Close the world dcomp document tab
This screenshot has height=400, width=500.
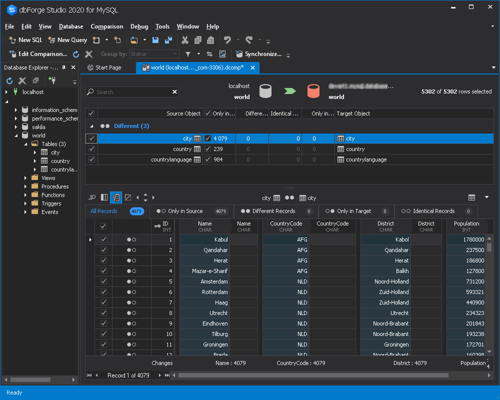(x=252, y=67)
